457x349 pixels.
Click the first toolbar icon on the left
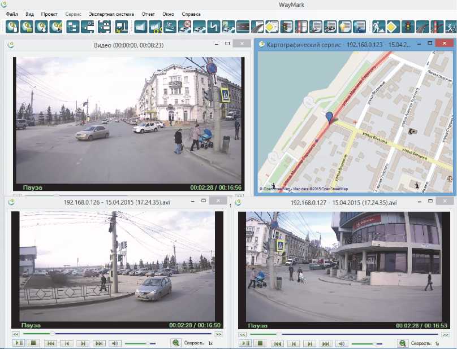click(x=12, y=26)
